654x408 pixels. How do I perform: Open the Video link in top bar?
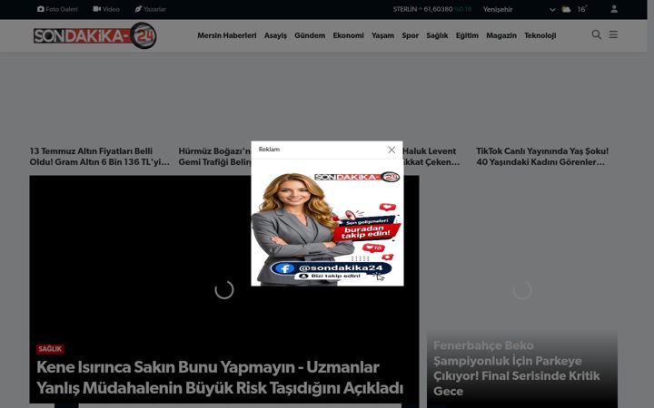tap(106, 9)
